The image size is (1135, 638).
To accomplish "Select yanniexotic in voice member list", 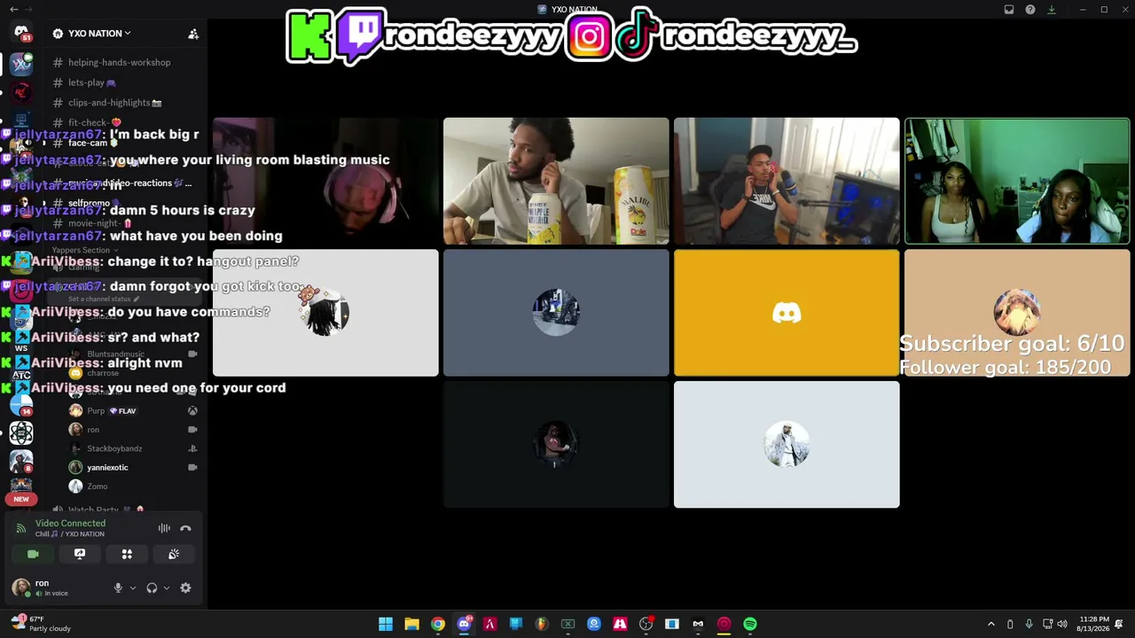I will (x=133, y=467).
